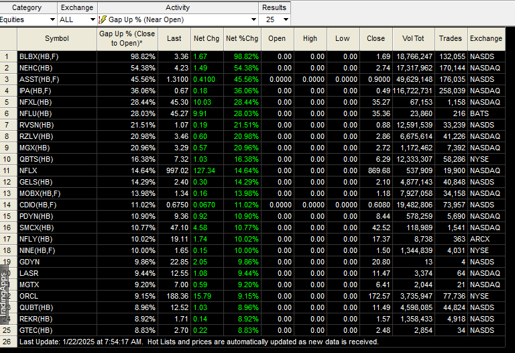Click the lightning bolt icon in Activity
The image size is (515, 353).
[103, 19]
